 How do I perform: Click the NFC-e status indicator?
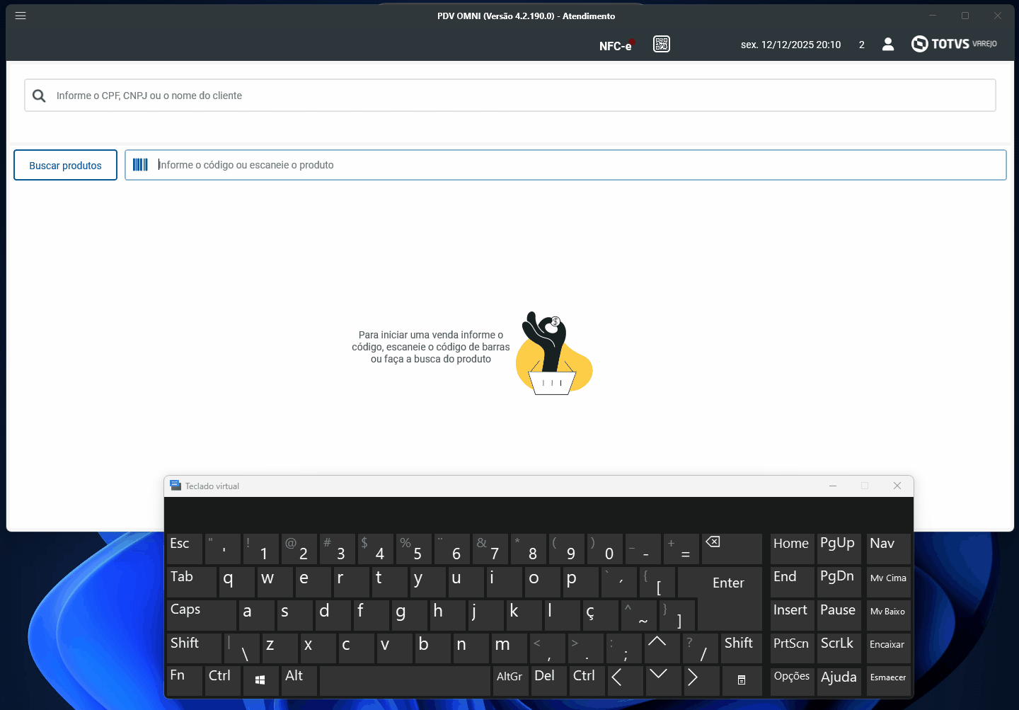(617, 45)
